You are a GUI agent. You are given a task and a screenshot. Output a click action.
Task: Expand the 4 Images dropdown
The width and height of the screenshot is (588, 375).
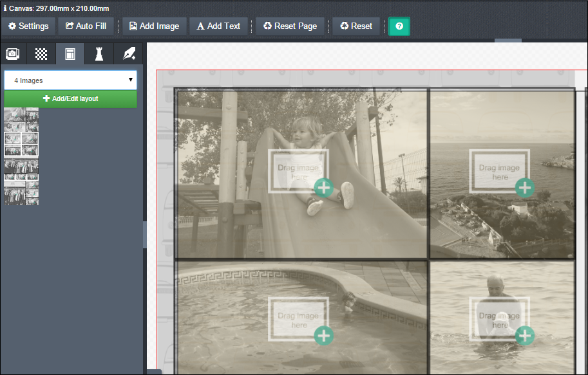click(x=70, y=80)
